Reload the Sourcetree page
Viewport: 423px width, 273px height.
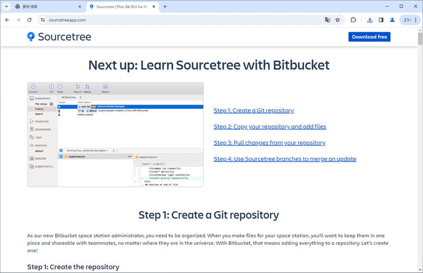coord(30,20)
